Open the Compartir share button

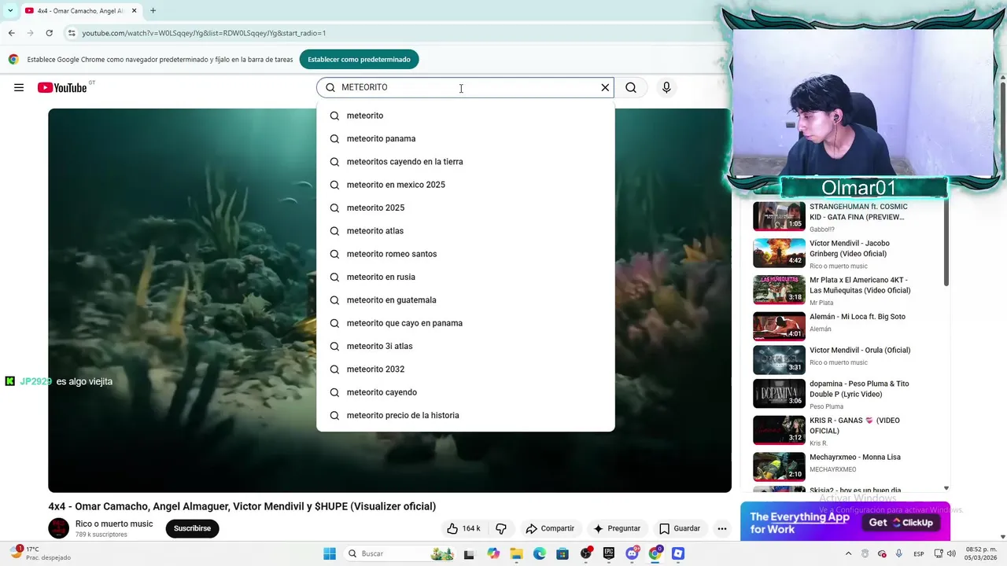[x=550, y=528]
